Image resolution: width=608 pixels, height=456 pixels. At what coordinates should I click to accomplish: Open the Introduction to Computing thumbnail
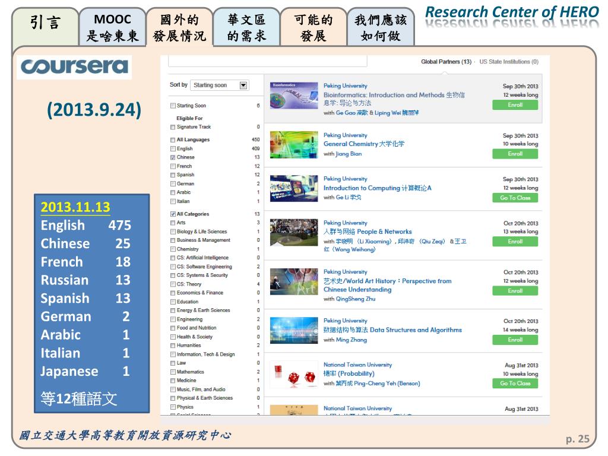pos(294,188)
